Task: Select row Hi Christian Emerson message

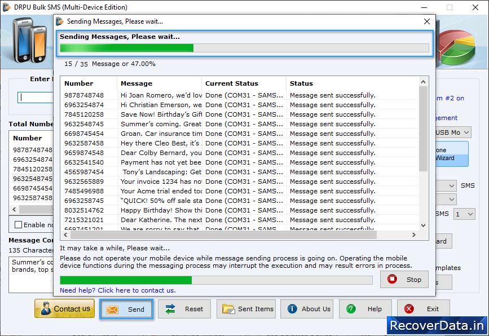Action: [240, 105]
